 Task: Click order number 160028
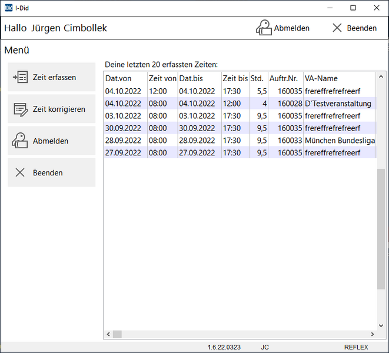pos(290,104)
